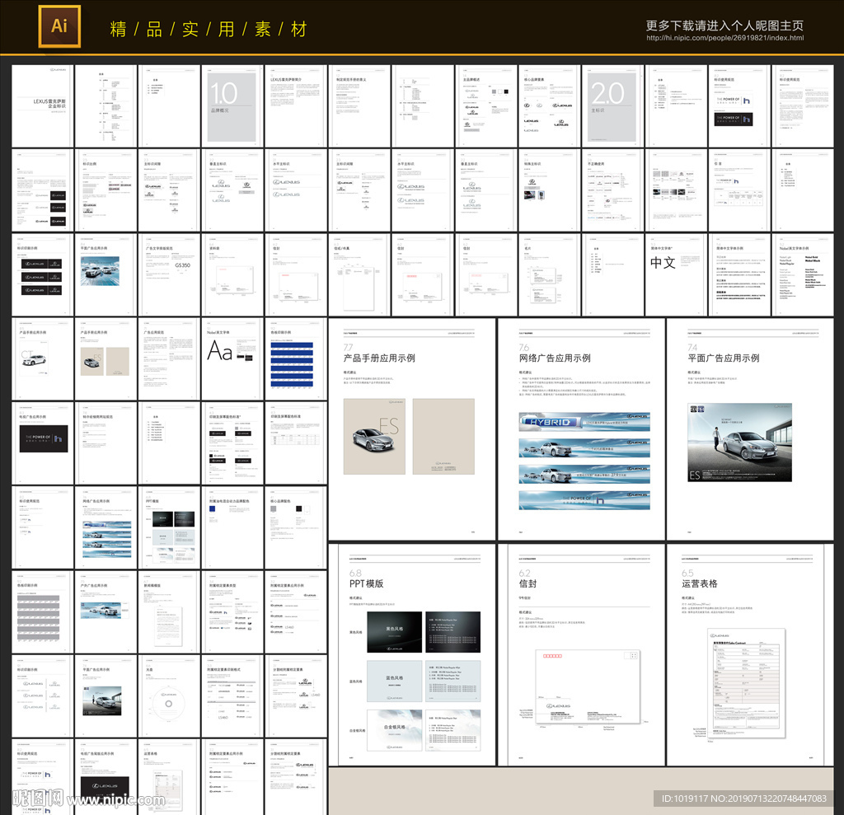The height and width of the screenshot is (815, 844).
Task: Open the Aa English typeface page thumbnail
Action: [x=232, y=359]
